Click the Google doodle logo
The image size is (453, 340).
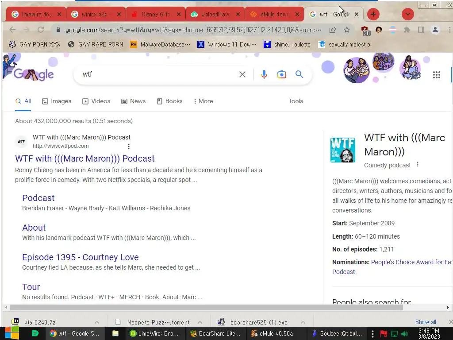pos(34,74)
